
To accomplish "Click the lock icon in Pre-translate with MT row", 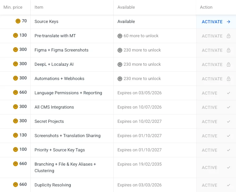I will point(229,36).
